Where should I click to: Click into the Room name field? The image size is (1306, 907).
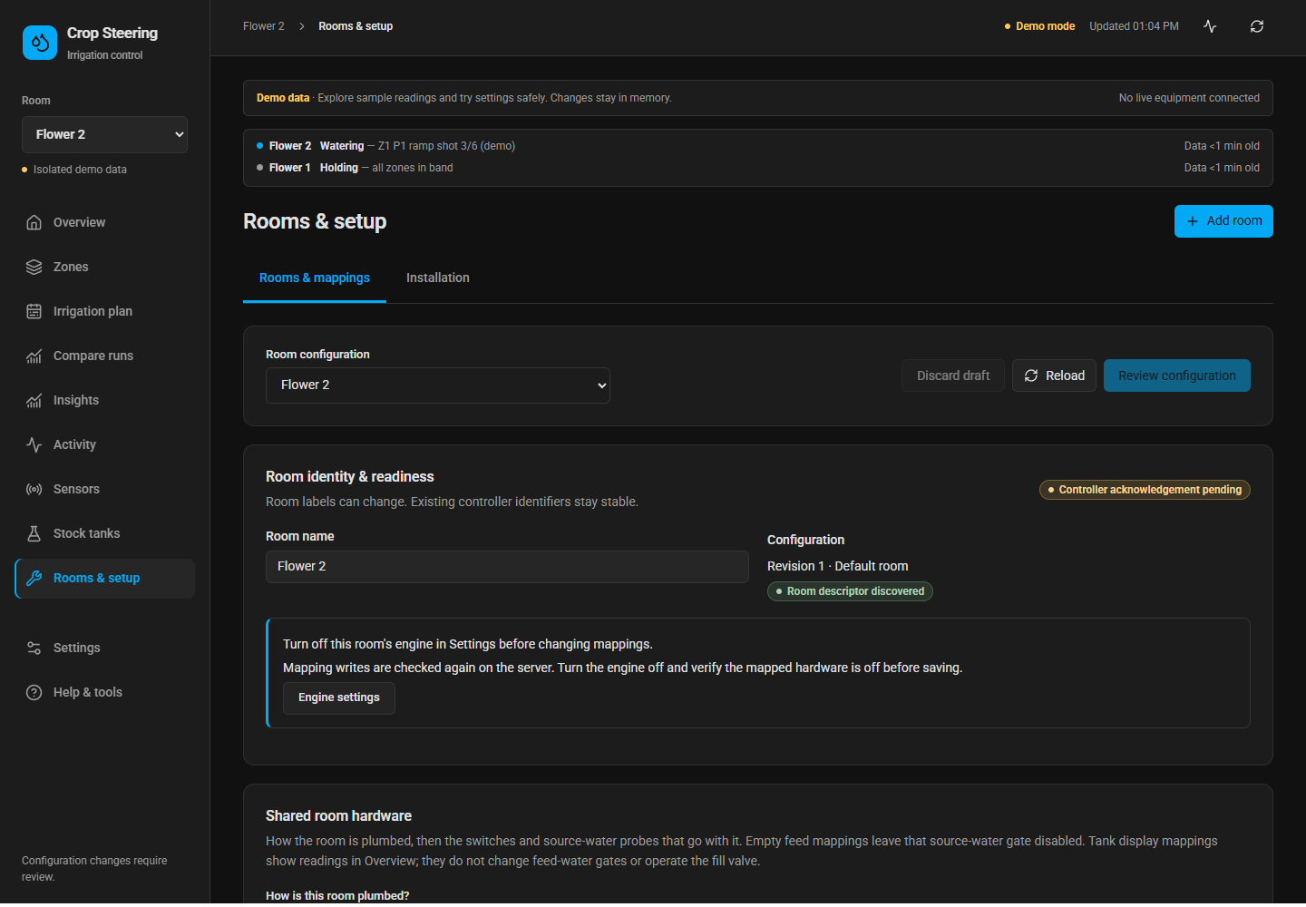tap(507, 566)
